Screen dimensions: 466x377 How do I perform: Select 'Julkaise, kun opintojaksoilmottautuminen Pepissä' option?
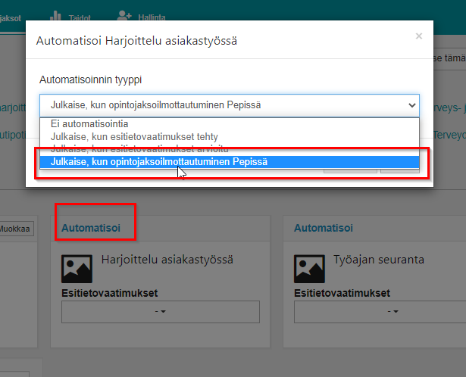(x=158, y=161)
